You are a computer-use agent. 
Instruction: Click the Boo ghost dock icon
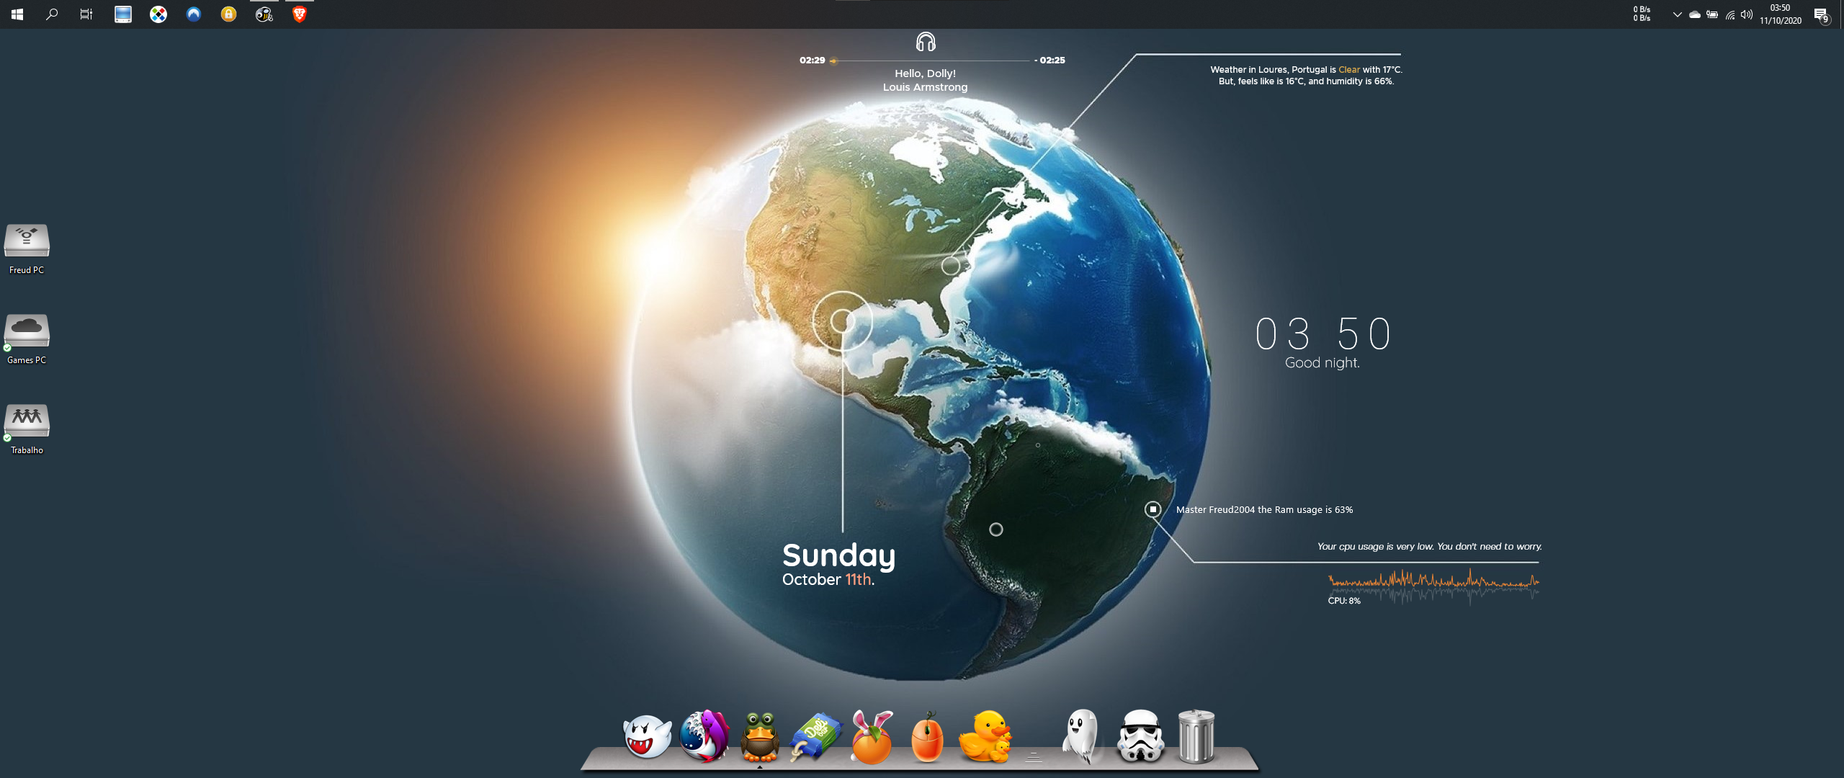click(646, 736)
